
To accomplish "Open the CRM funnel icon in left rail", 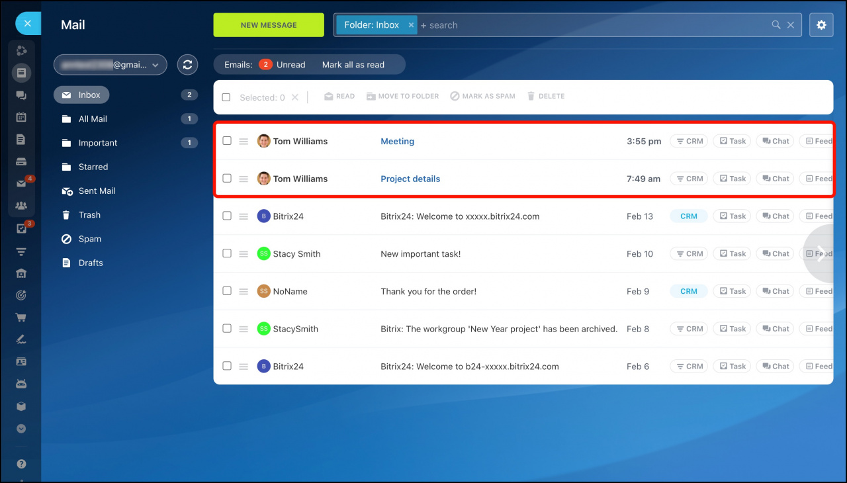I will (x=21, y=251).
